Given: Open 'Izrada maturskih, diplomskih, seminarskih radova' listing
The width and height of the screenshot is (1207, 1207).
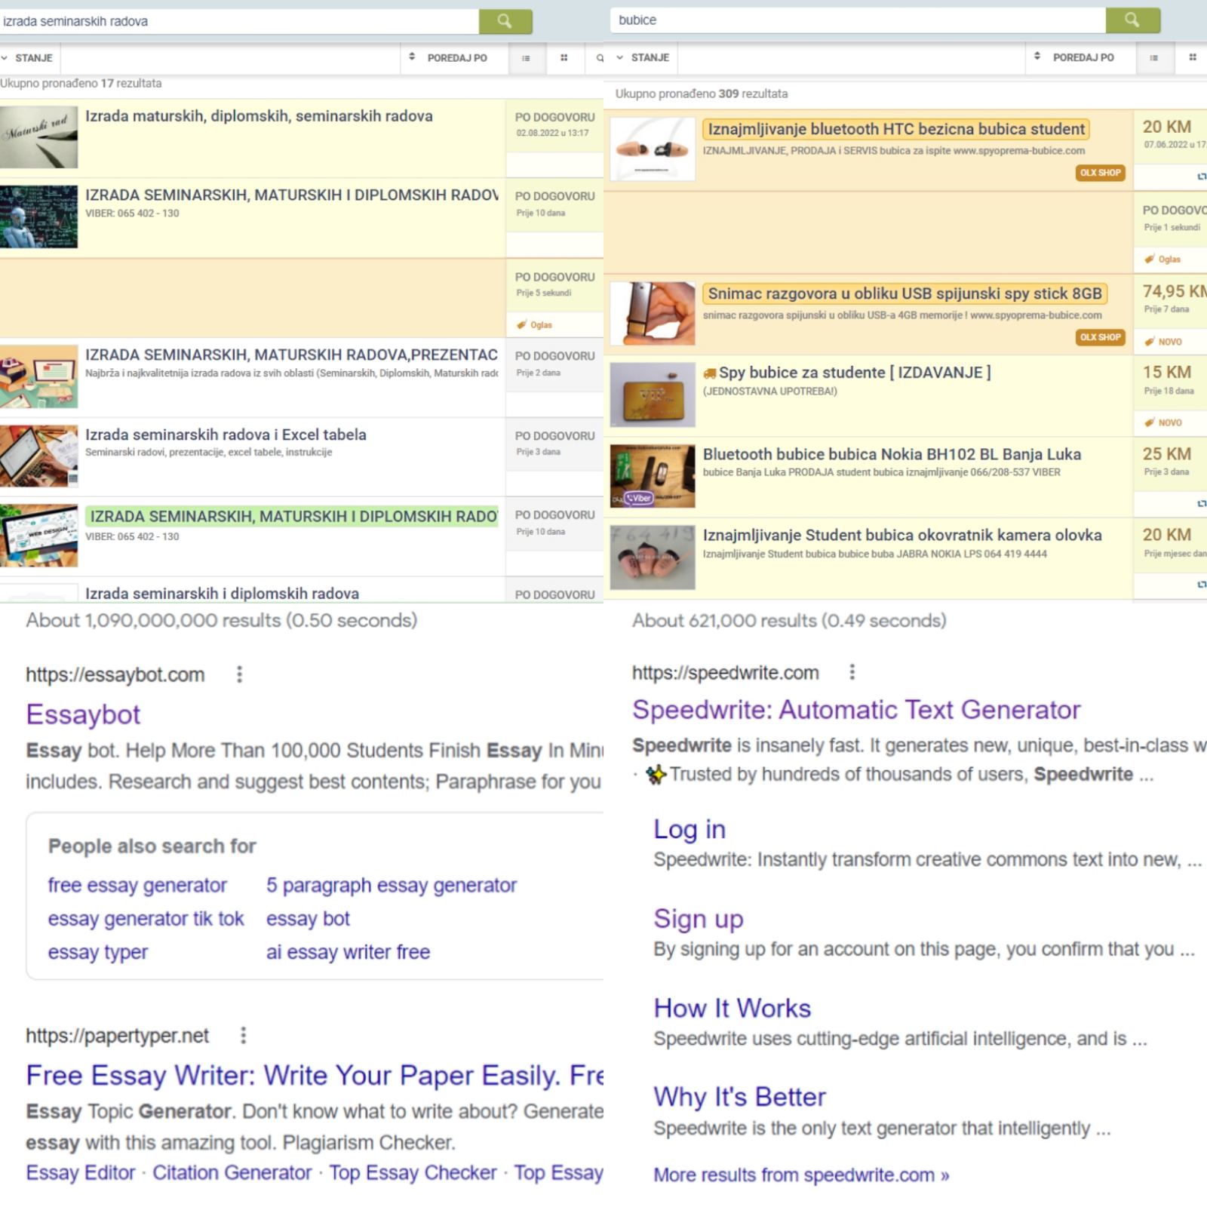Looking at the screenshot, I should [259, 116].
